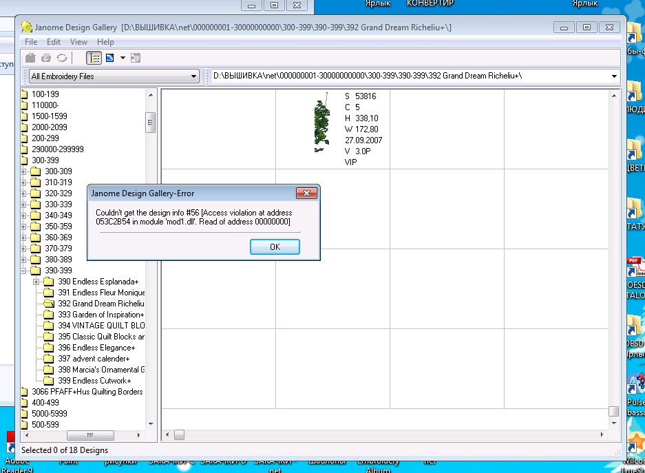
Task: Click OK in the error dialog
Action: click(x=275, y=246)
